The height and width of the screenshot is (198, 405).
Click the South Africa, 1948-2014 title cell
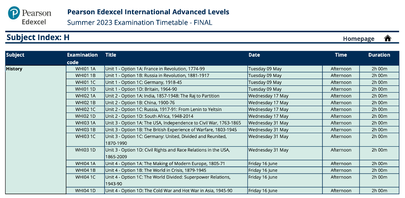coord(176,116)
